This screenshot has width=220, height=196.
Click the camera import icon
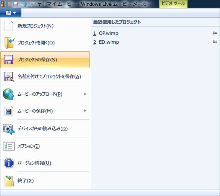click(8, 129)
